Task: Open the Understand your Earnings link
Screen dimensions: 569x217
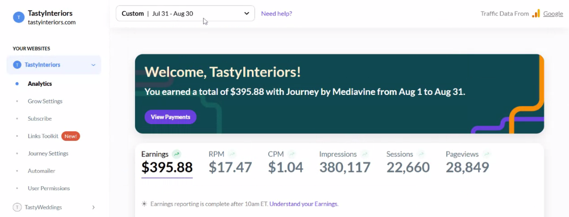Action: pyautogui.click(x=304, y=204)
